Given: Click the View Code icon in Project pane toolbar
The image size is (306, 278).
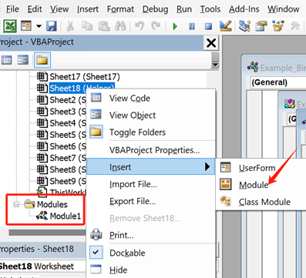Looking at the screenshot, I should tap(6, 60).
